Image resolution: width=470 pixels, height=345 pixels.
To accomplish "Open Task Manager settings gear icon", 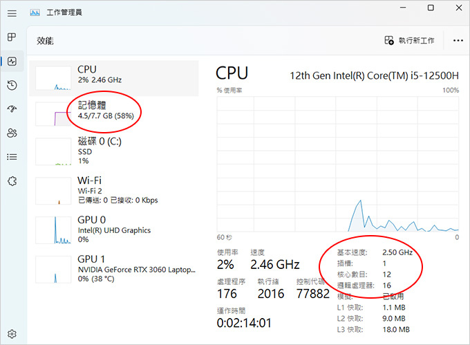I will coord(12,334).
